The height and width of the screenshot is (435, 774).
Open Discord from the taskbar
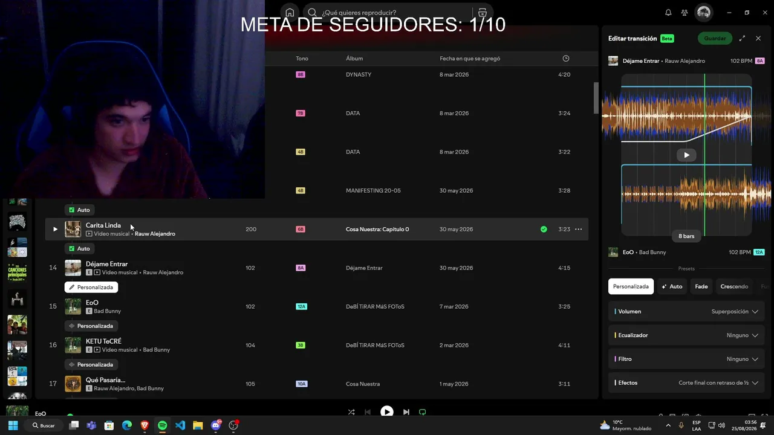(216, 425)
